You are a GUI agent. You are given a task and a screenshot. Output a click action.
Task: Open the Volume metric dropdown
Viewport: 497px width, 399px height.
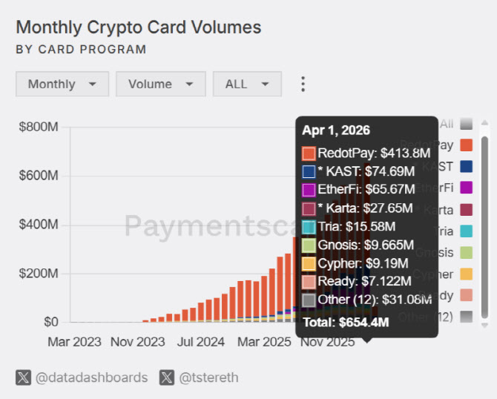[161, 84]
